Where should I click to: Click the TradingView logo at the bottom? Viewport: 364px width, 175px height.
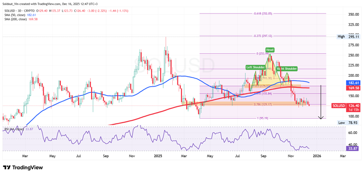click(23, 168)
